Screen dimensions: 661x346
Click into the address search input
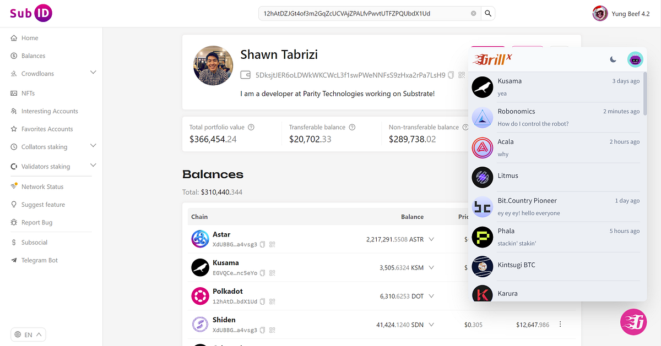pos(364,13)
